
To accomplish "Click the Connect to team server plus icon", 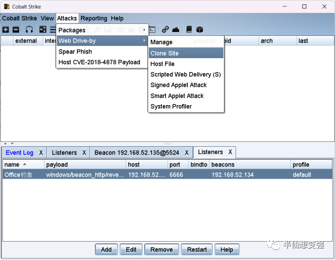I will click(5, 30).
